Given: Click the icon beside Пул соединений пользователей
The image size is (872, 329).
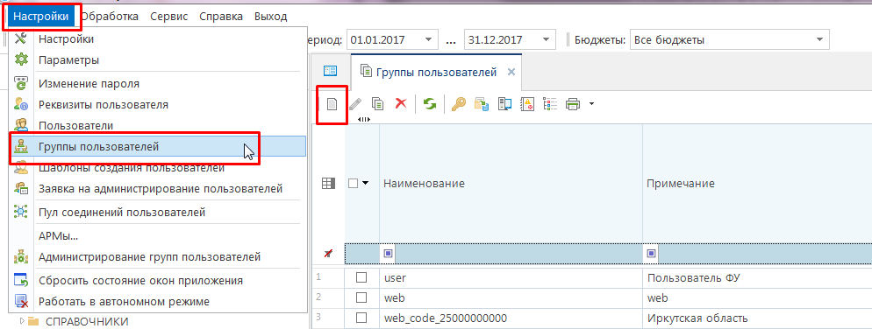Looking at the screenshot, I should (20, 212).
